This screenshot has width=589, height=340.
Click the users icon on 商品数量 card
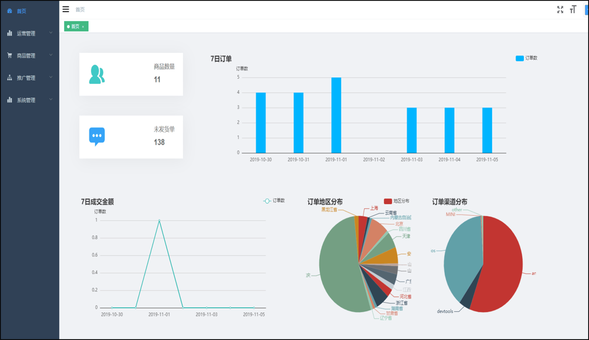point(97,74)
